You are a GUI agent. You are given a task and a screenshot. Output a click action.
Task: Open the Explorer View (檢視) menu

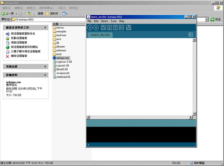31,8
